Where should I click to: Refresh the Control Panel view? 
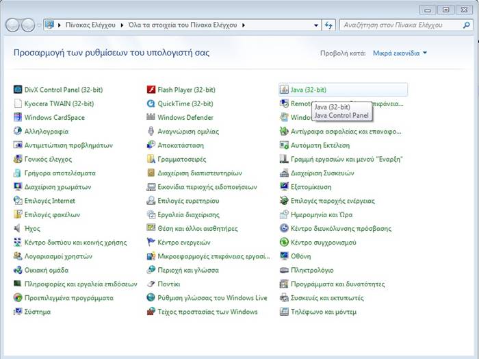pyautogui.click(x=328, y=25)
